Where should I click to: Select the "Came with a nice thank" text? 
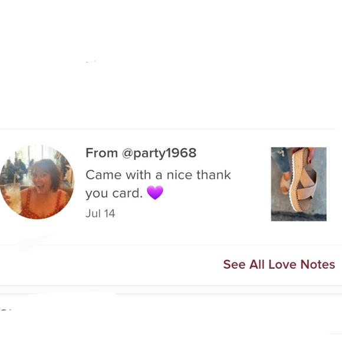point(158,175)
